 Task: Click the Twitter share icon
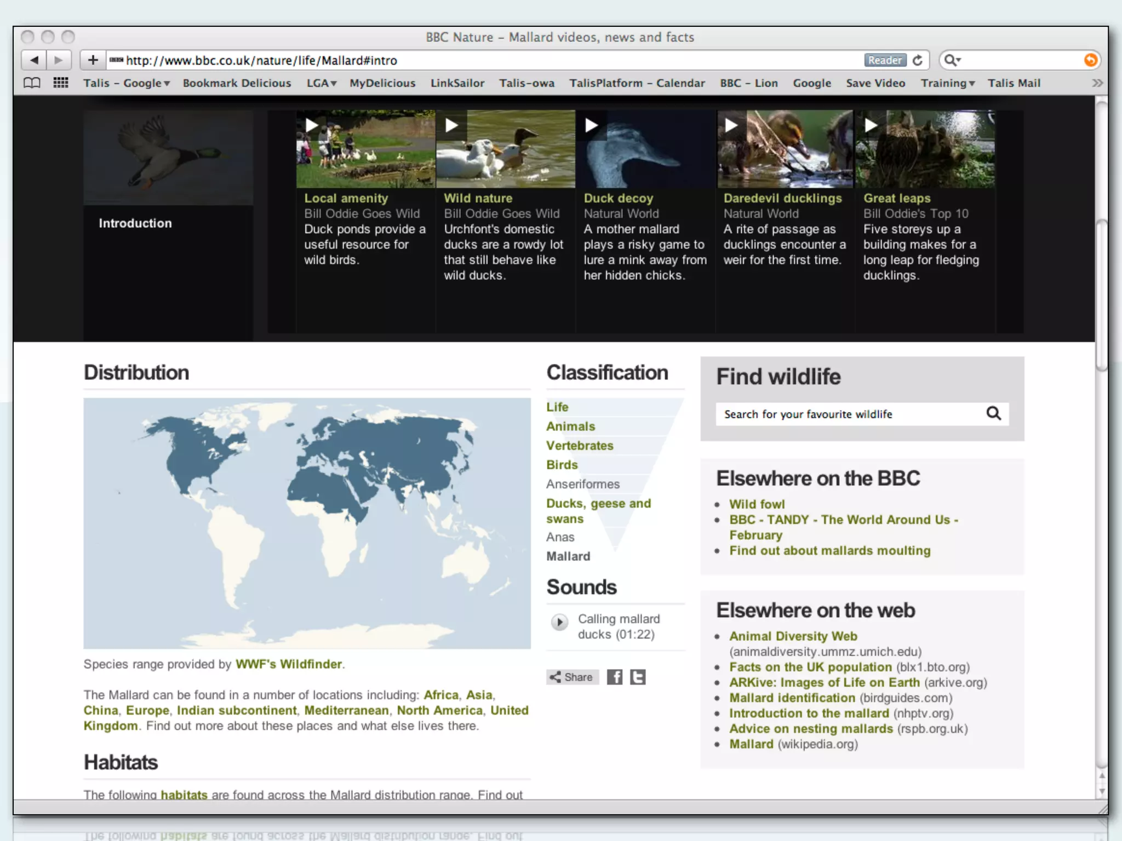pyautogui.click(x=638, y=677)
